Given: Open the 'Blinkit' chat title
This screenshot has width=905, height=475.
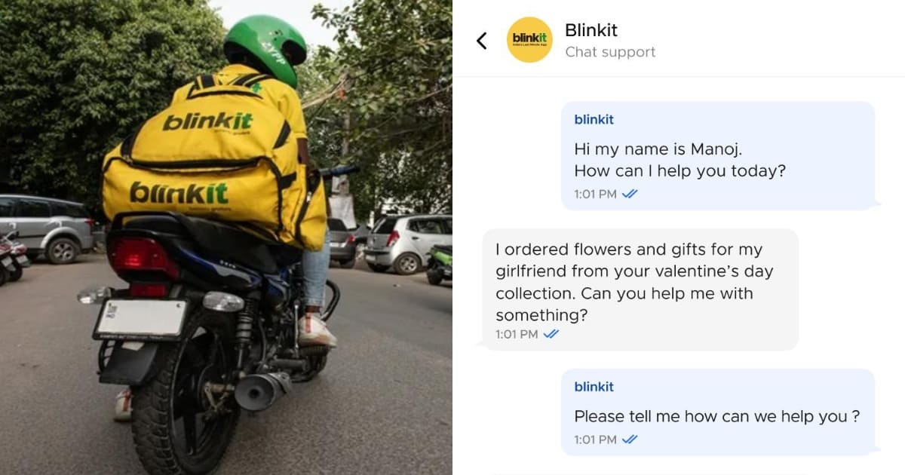Looking at the screenshot, I should [x=591, y=30].
